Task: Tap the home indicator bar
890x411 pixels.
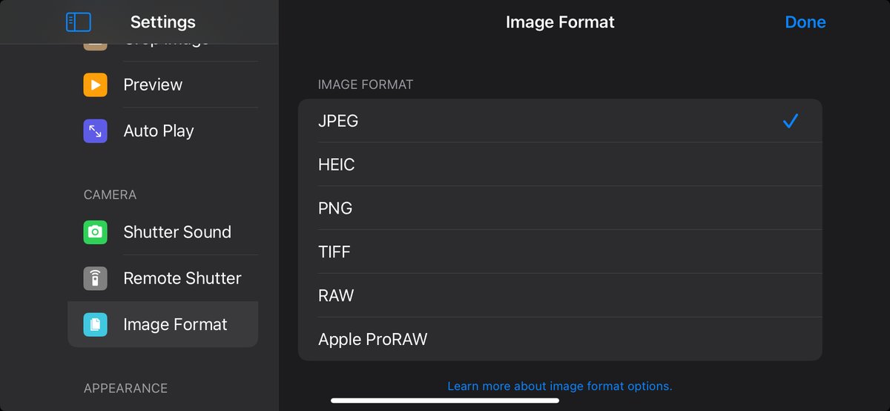Action: point(444,401)
